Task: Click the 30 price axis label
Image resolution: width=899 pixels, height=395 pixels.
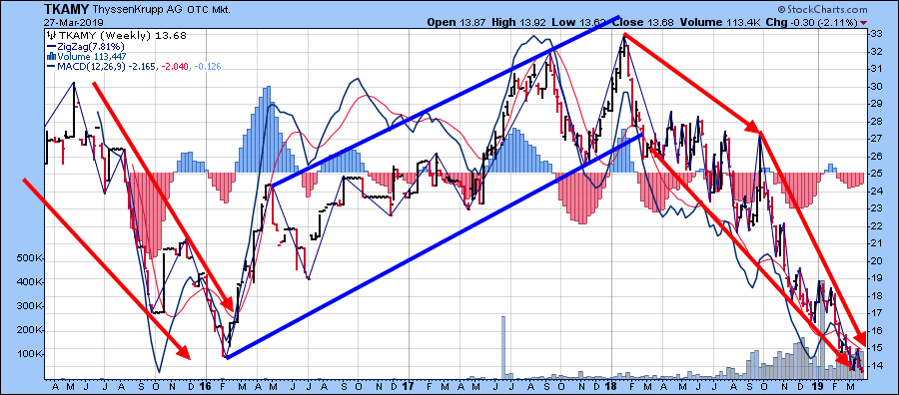Action: click(877, 87)
